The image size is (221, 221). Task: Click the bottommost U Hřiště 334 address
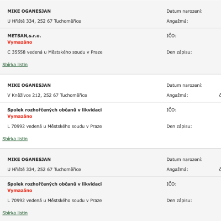point(44,169)
